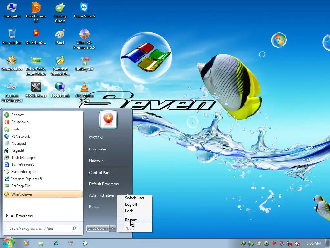Click the Shut down button
330x248 pixels.
(98, 228)
